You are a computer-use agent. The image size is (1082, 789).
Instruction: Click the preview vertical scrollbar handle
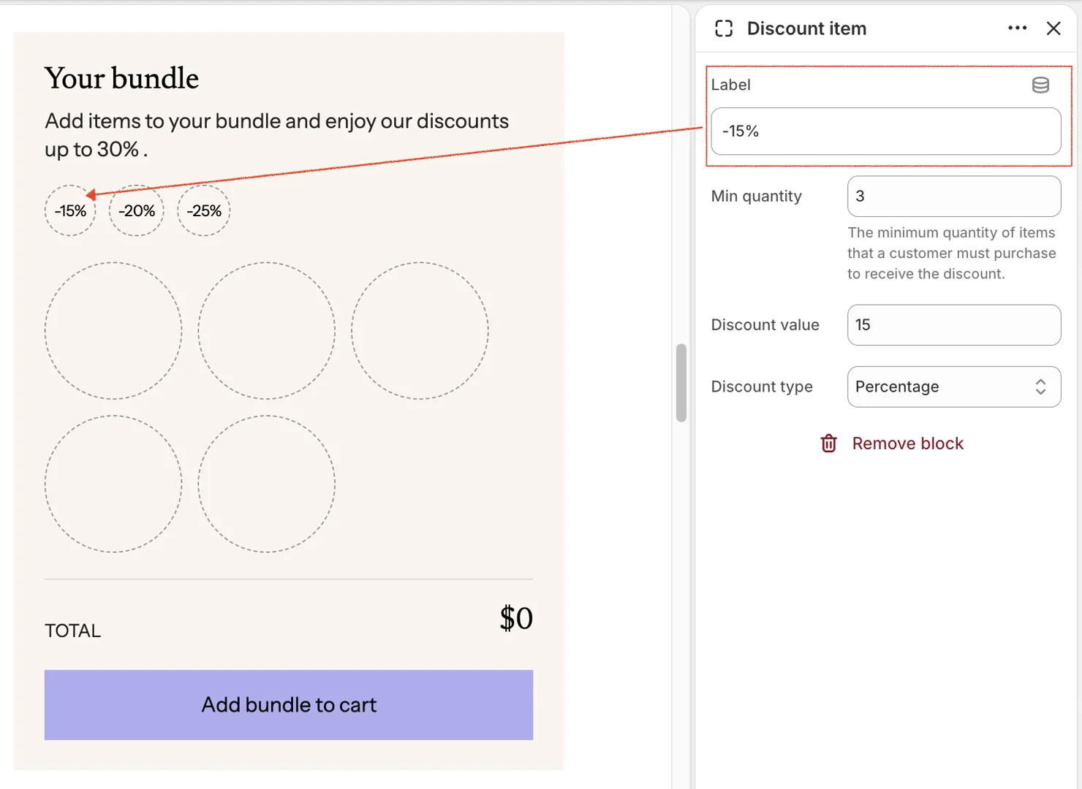click(681, 383)
